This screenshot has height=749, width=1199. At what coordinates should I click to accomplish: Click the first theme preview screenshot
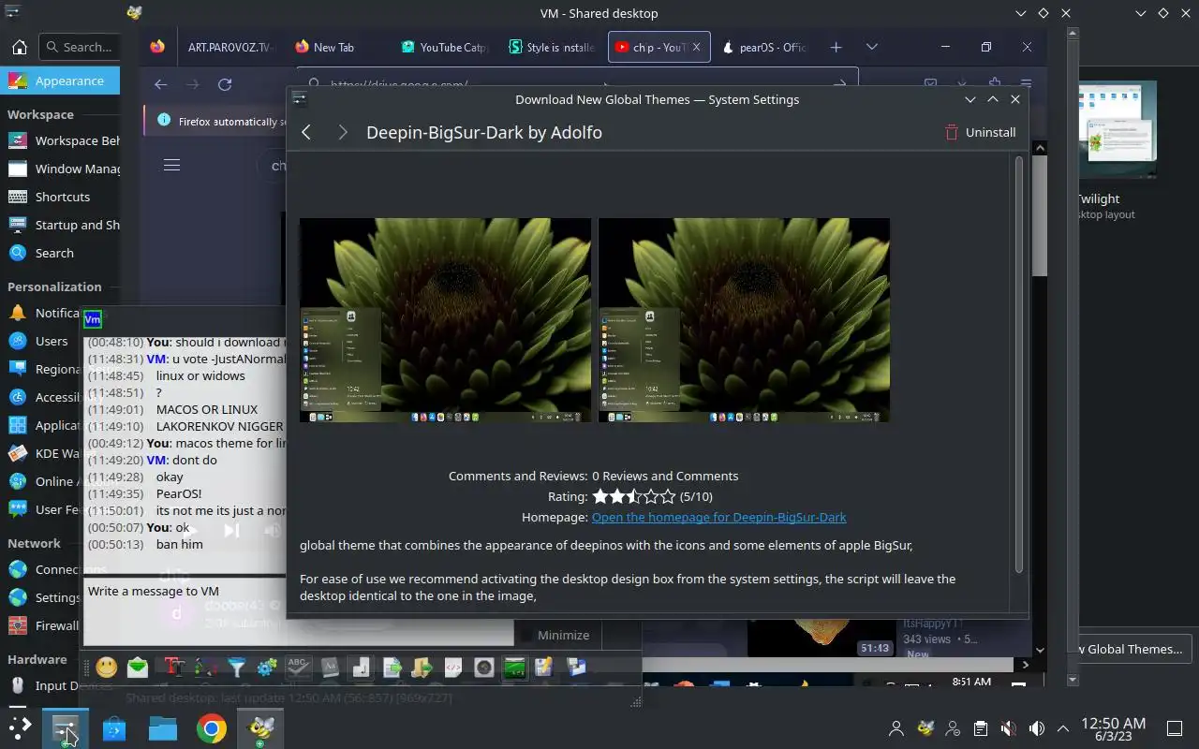(x=445, y=320)
